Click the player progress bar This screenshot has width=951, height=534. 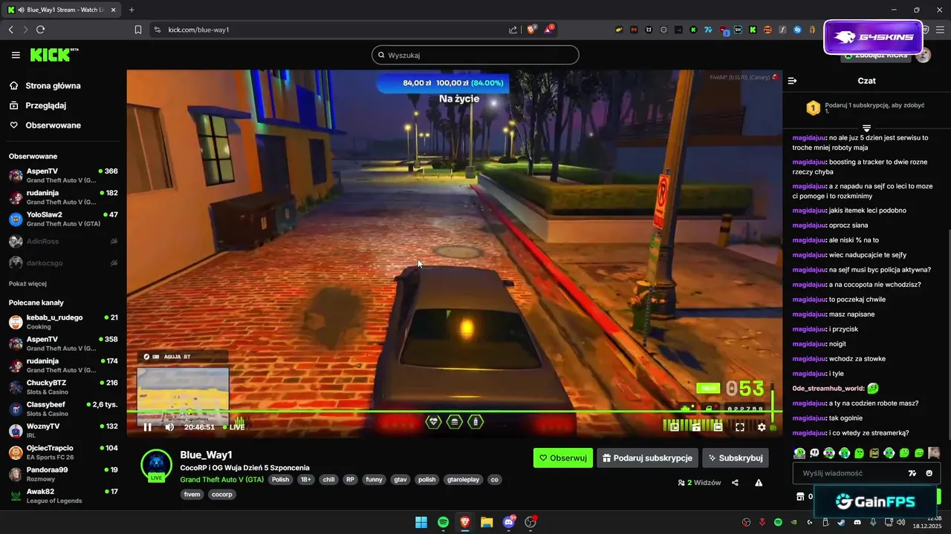[454, 412]
